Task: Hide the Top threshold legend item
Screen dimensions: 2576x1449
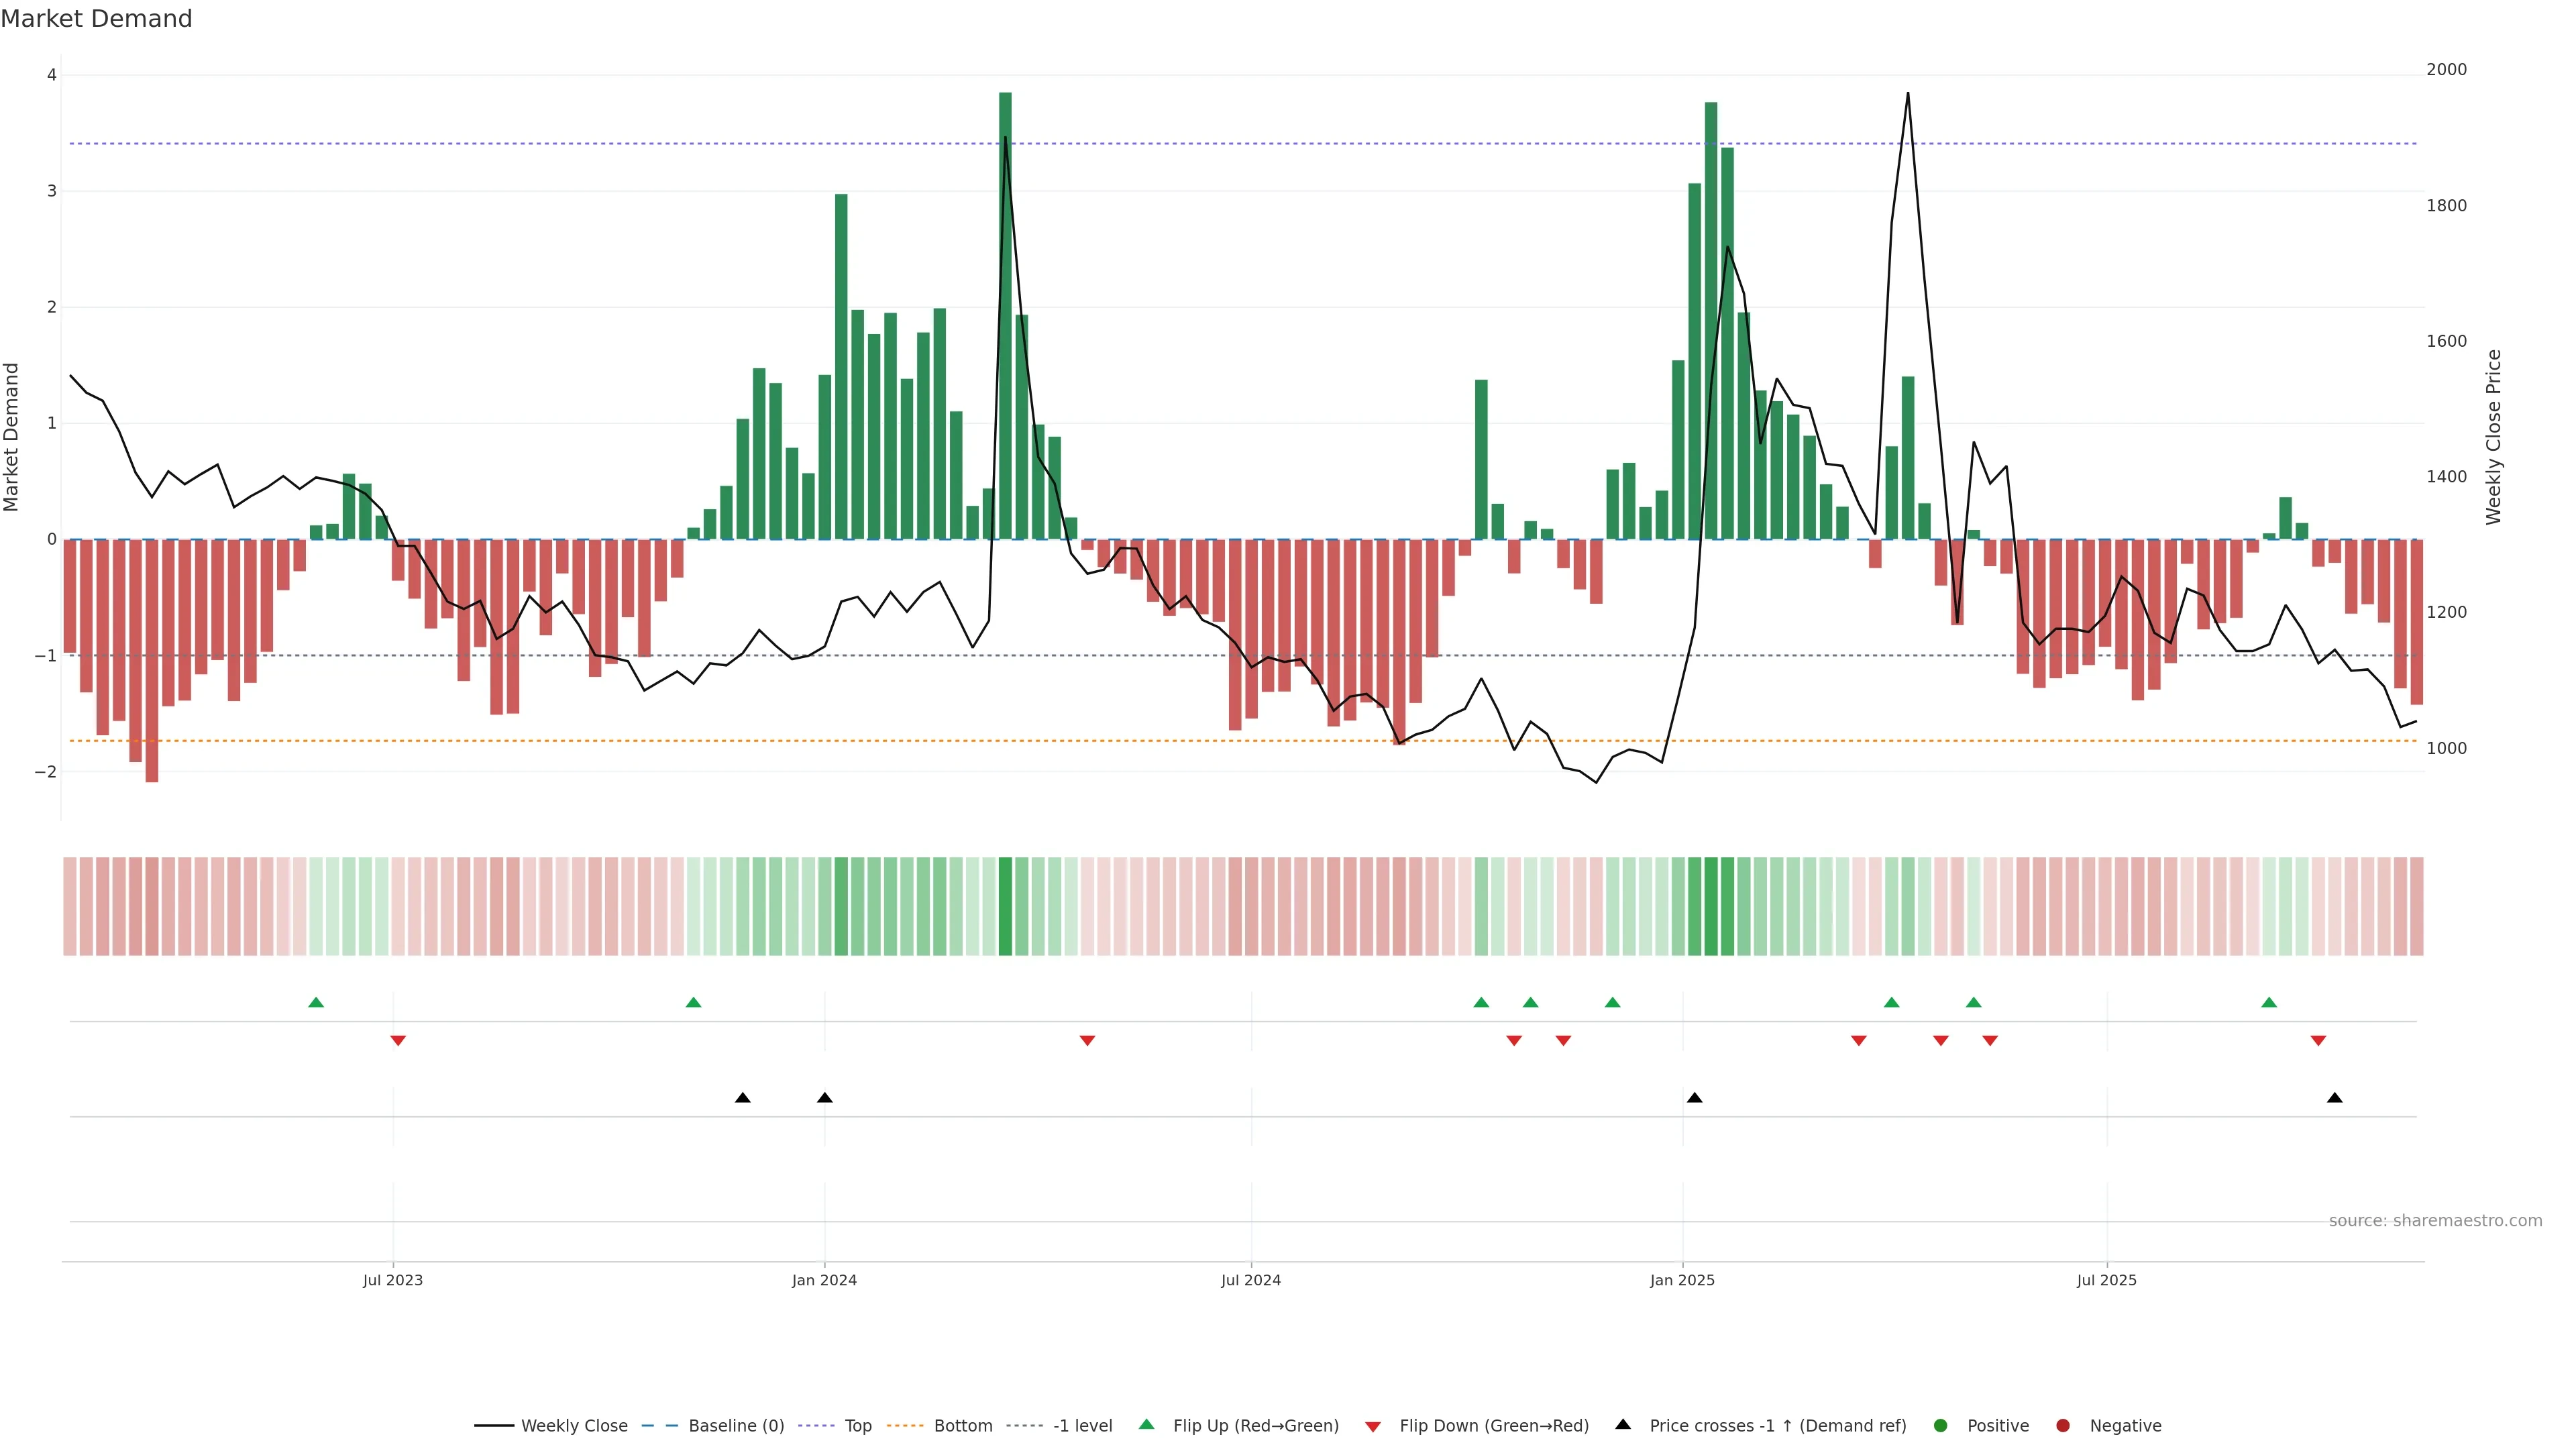Action: 857,1426
